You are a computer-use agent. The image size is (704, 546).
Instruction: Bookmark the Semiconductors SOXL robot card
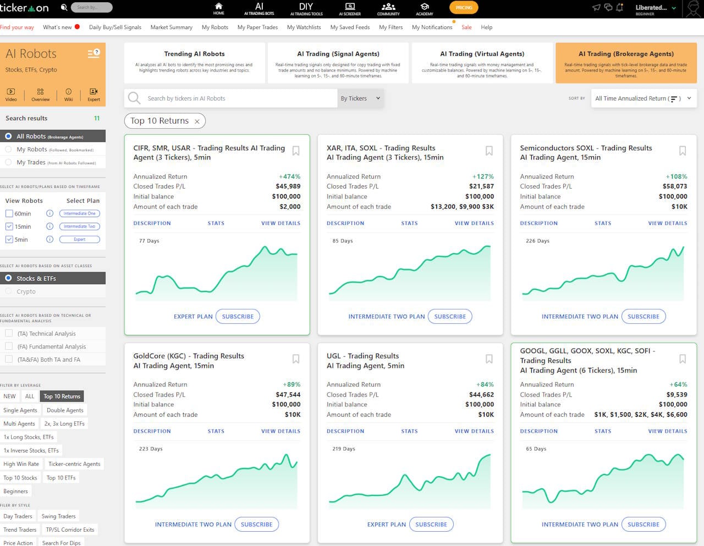click(683, 151)
